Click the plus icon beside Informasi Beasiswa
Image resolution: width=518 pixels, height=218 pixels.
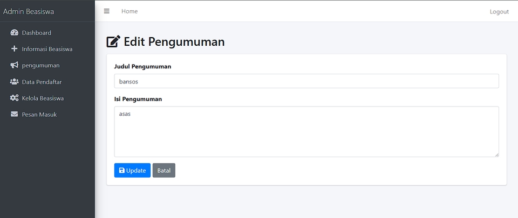coord(15,49)
